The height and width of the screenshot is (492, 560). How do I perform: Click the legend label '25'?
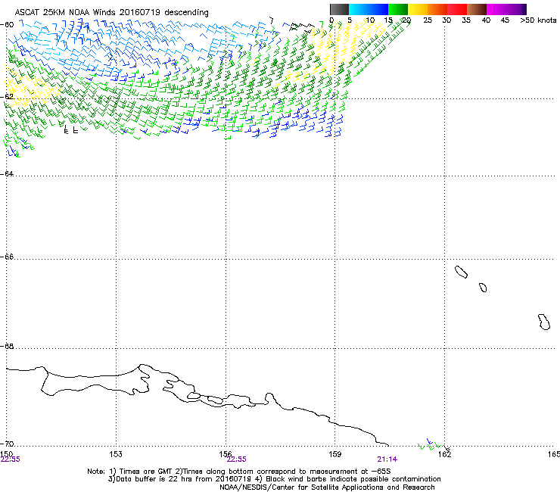click(x=428, y=20)
